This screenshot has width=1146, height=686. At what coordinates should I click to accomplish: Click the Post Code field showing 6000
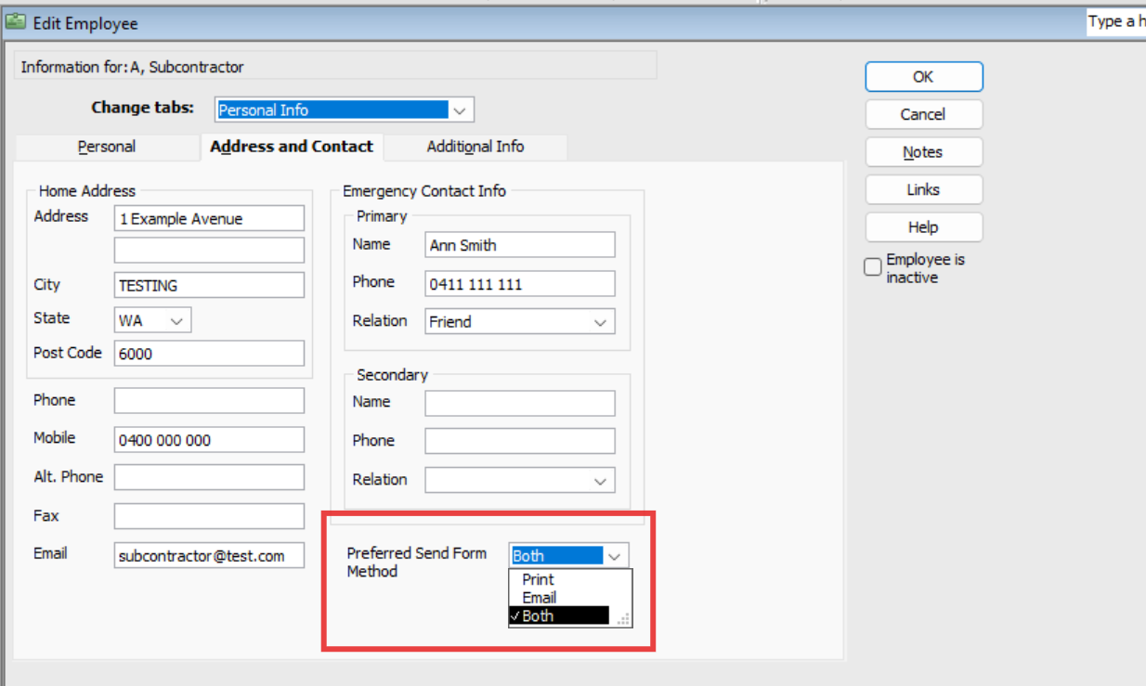tap(209, 354)
